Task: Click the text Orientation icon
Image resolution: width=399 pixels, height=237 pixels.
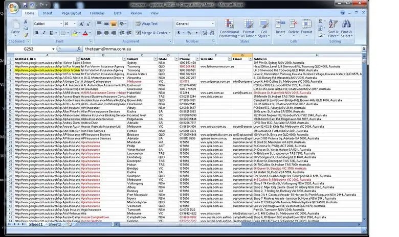Action: point(123,23)
